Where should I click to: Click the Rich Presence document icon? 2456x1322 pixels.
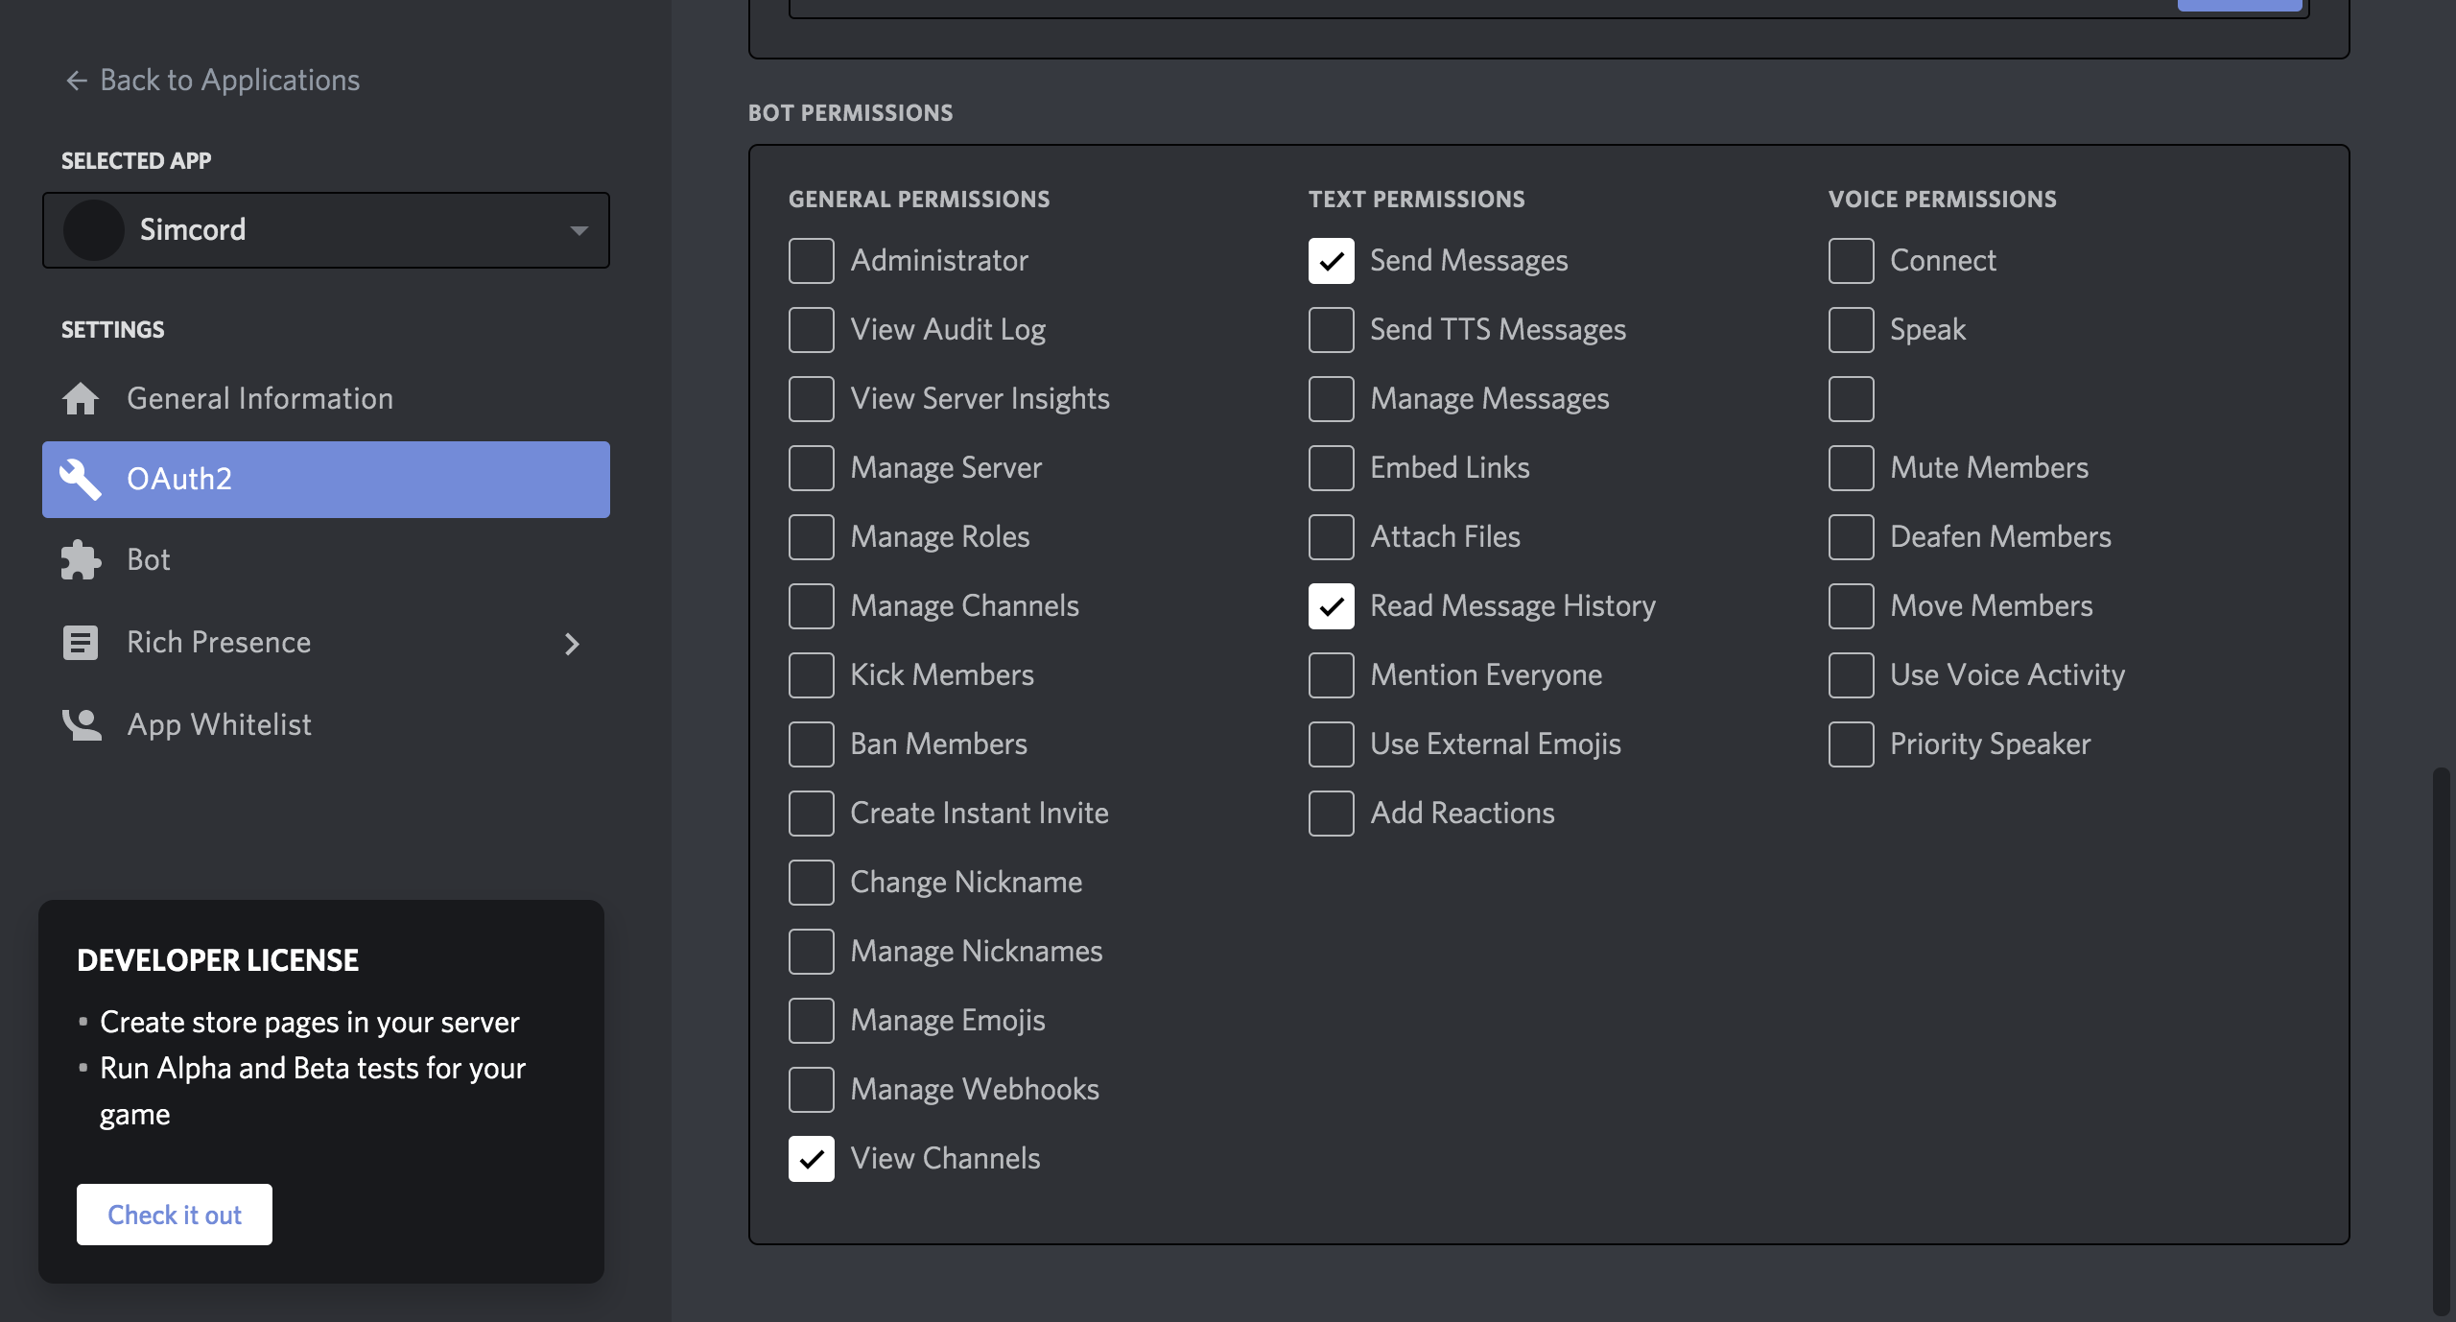tap(81, 642)
